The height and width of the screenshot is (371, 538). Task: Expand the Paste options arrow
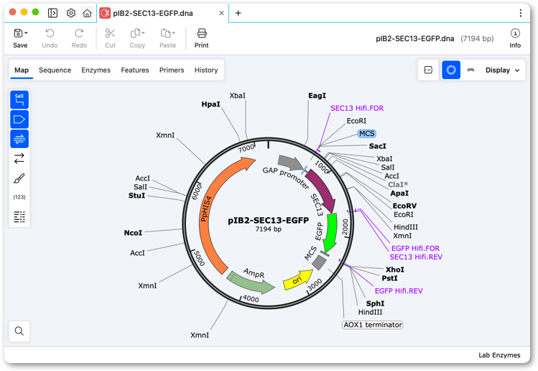174,33
